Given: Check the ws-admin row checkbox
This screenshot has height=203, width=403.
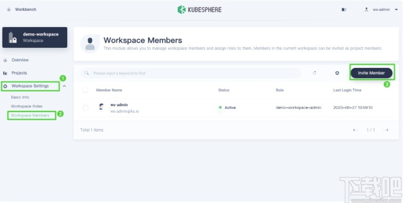Looking at the screenshot, I should pyautogui.click(x=85, y=108).
